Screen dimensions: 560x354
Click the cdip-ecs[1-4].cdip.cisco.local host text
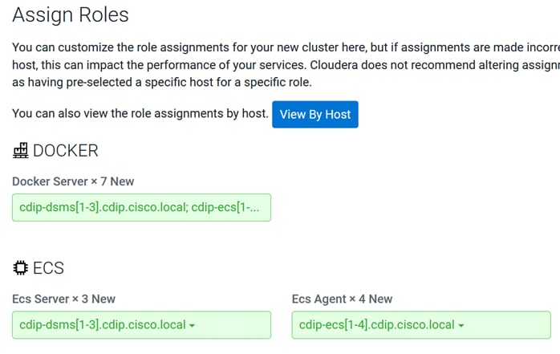pyautogui.click(x=377, y=325)
